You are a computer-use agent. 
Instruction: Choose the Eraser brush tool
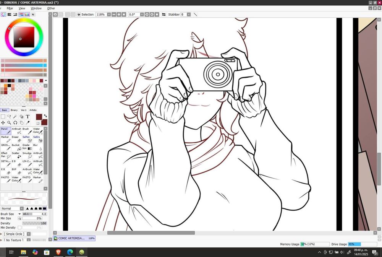pyautogui.click(x=16, y=139)
